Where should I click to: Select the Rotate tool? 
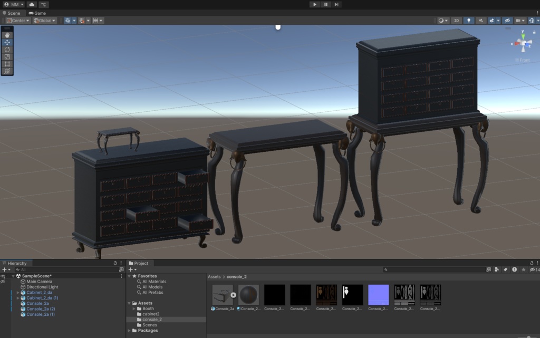point(7,50)
